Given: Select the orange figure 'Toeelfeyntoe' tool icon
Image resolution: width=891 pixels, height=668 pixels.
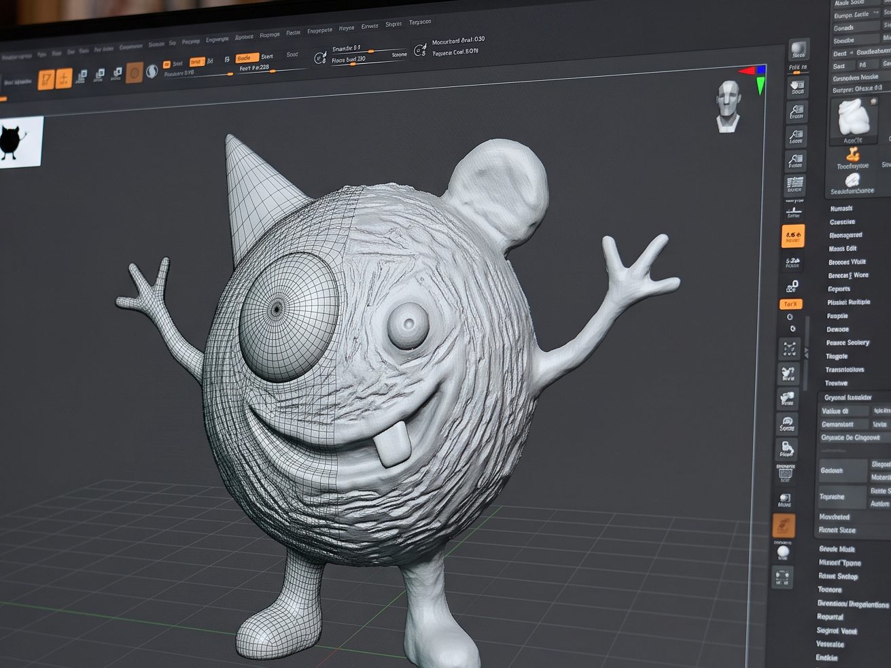Looking at the screenshot, I should pyautogui.click(x=852, y=155).
